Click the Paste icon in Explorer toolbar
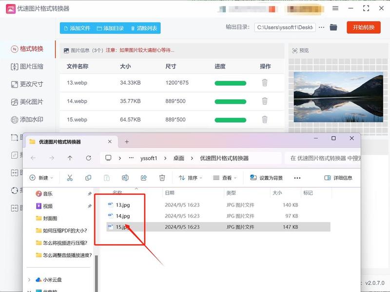 107,178
